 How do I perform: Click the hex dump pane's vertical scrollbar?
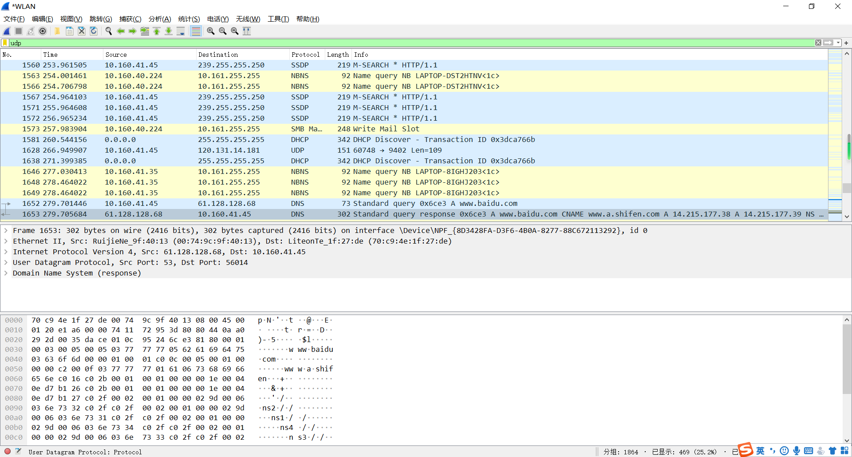847,379
